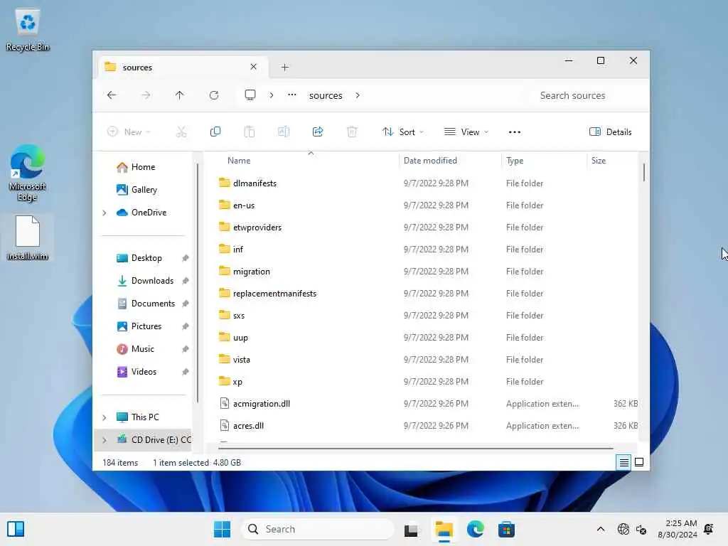Click the Share icon in toolbar
This screenshot has width=728, height=546.
(x=318, y=132)
